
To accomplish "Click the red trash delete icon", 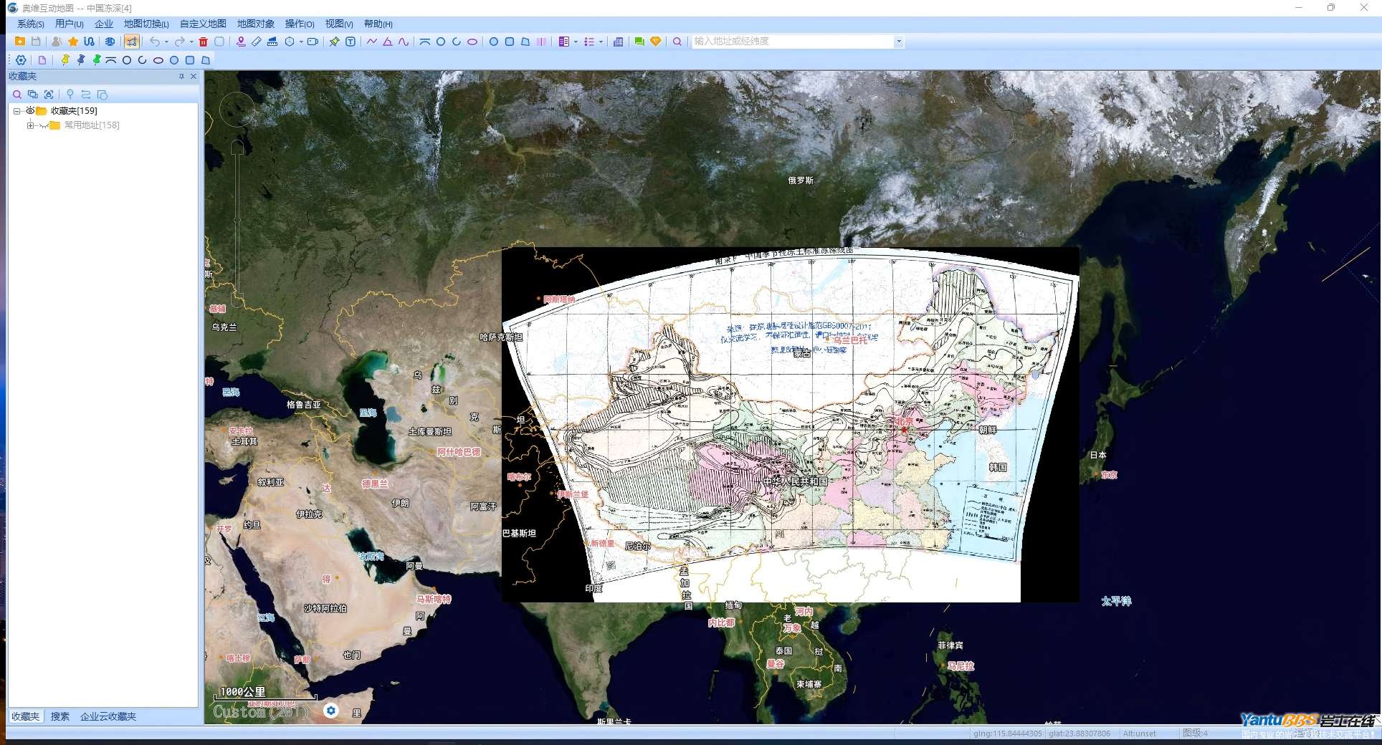I will click(204, 42).
